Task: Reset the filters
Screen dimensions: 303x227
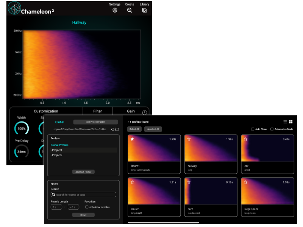Action: [x=83, y=215]
